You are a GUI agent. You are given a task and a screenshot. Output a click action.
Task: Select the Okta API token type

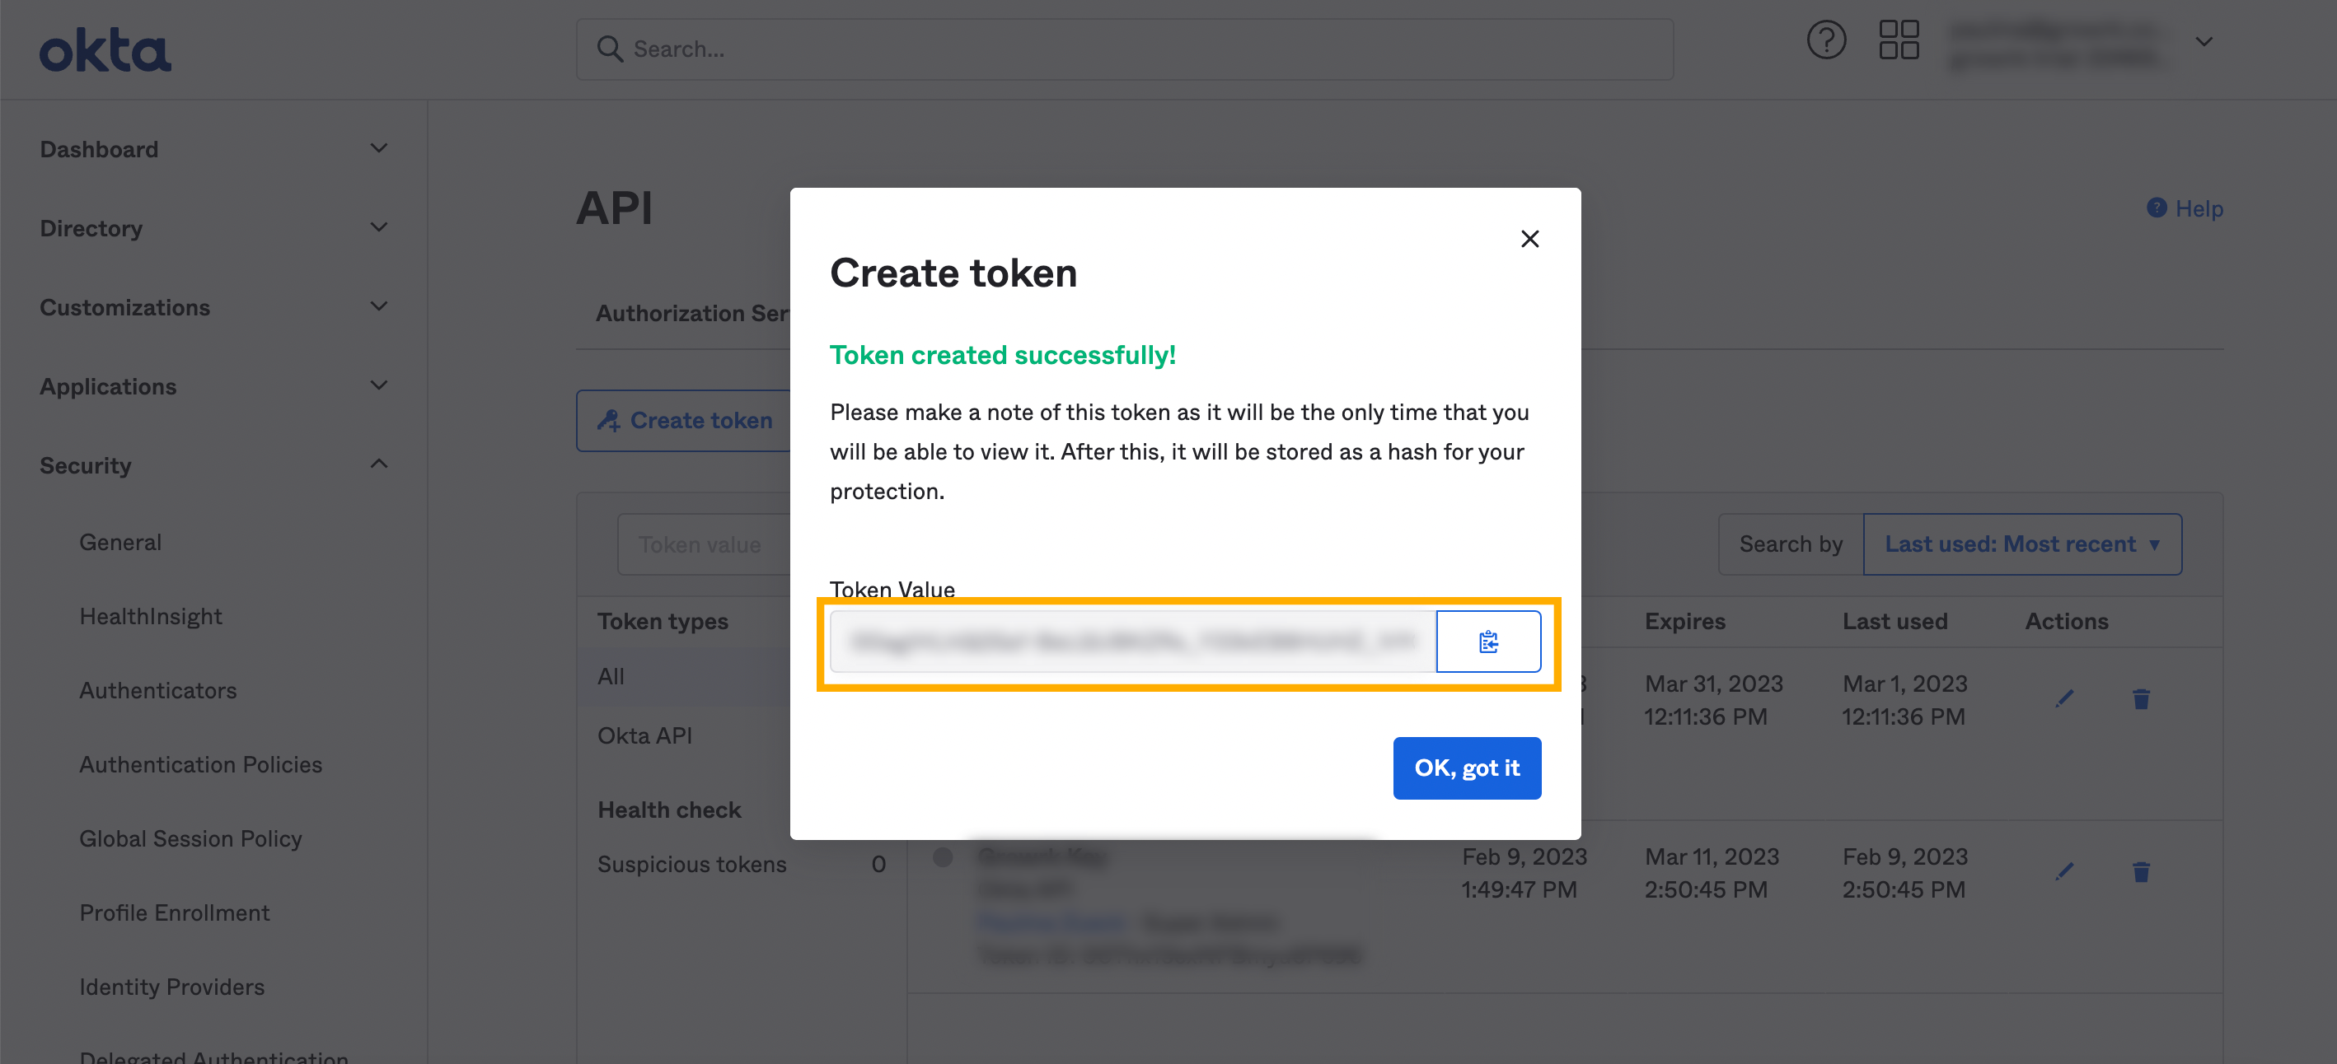pyautogui.click(x=644, y=735)
